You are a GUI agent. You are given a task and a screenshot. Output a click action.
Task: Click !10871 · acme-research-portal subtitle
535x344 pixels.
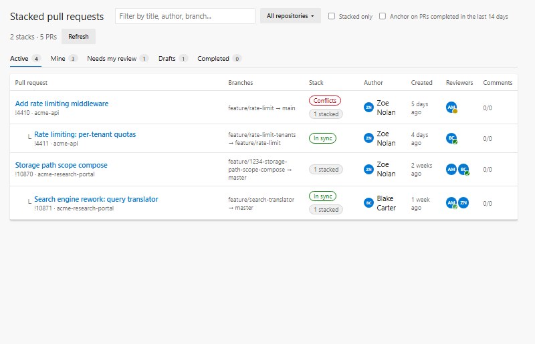pos(74,208)
